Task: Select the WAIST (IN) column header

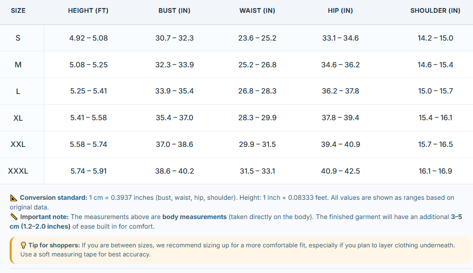Action: 257,11
